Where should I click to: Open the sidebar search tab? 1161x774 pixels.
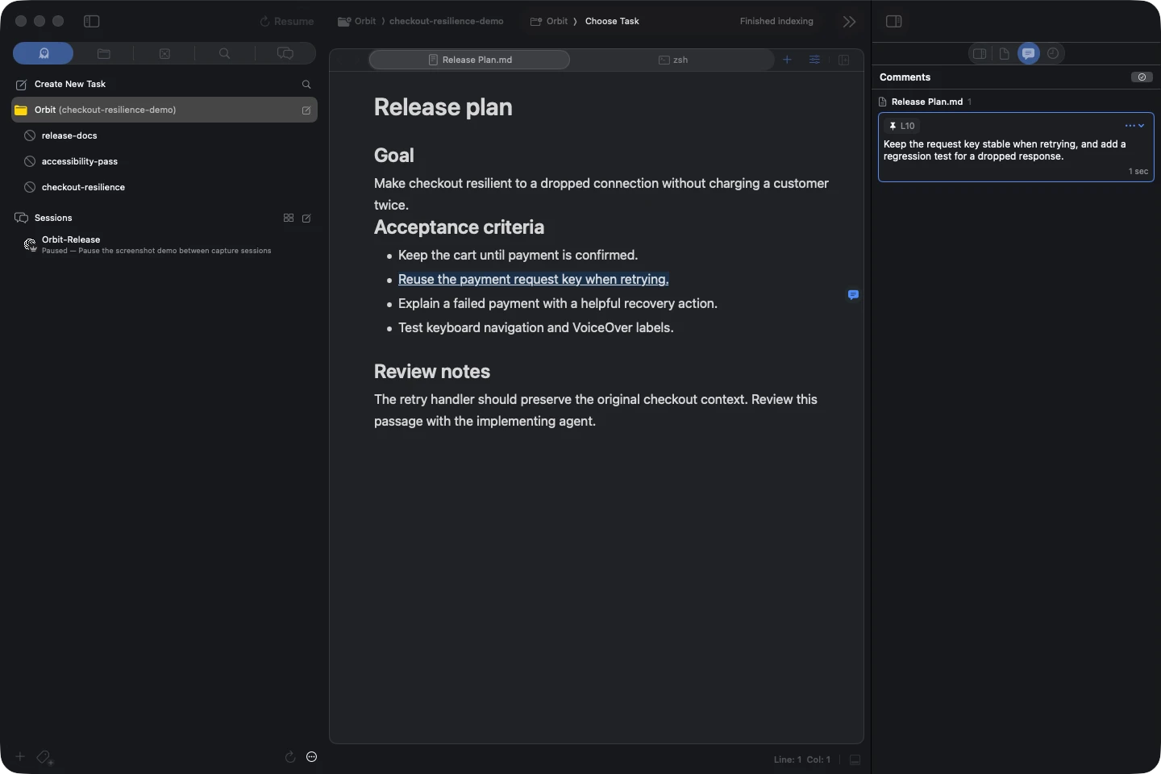(225, 53)
